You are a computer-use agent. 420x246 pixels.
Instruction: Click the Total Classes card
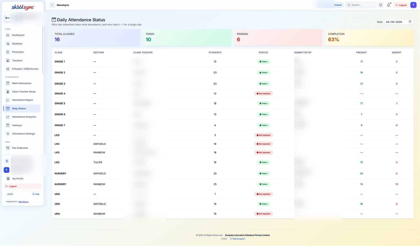[x=96, y=38]
